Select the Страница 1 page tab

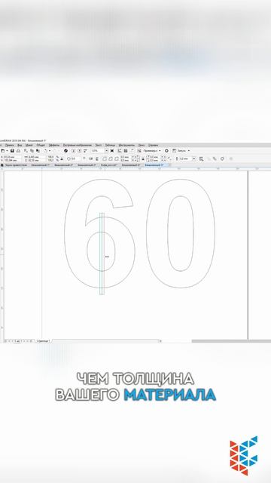tap(43, 341)
